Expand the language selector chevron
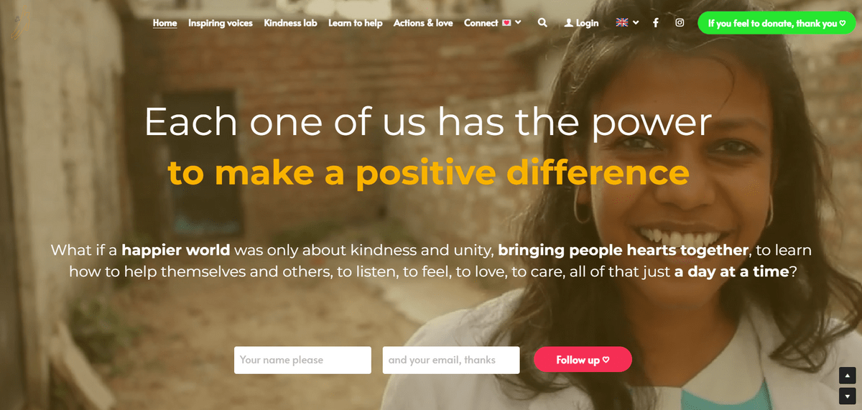862x410 pixels. 636,23
